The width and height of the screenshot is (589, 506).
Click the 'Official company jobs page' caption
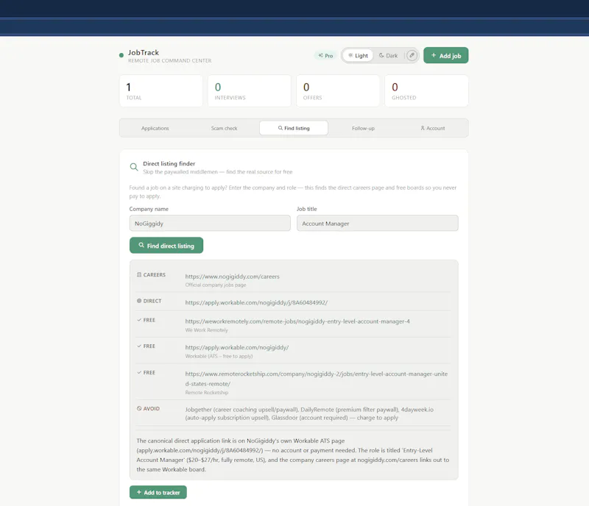point(216,285)
